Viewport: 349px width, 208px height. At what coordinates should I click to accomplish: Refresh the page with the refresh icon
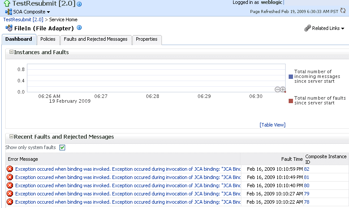tap(343, 11)
